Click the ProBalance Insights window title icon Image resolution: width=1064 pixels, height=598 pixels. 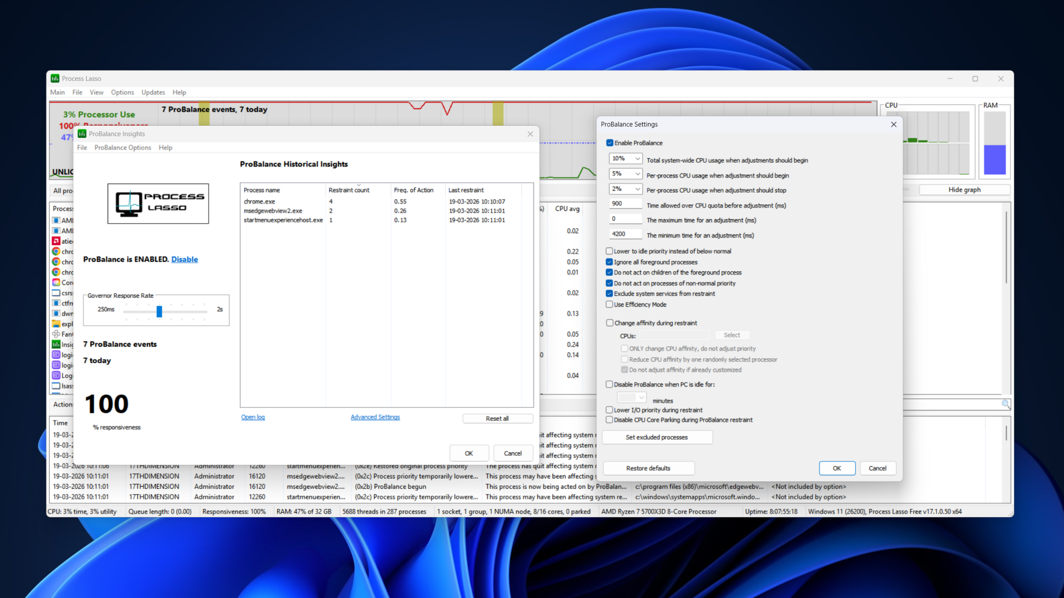[82, 133]
